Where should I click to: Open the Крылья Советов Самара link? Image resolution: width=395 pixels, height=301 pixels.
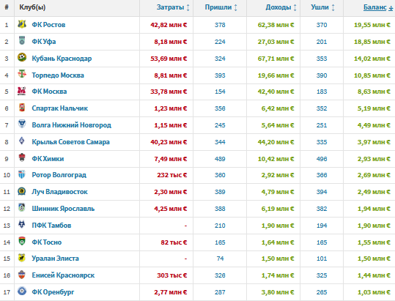click(x=70, y=142)
